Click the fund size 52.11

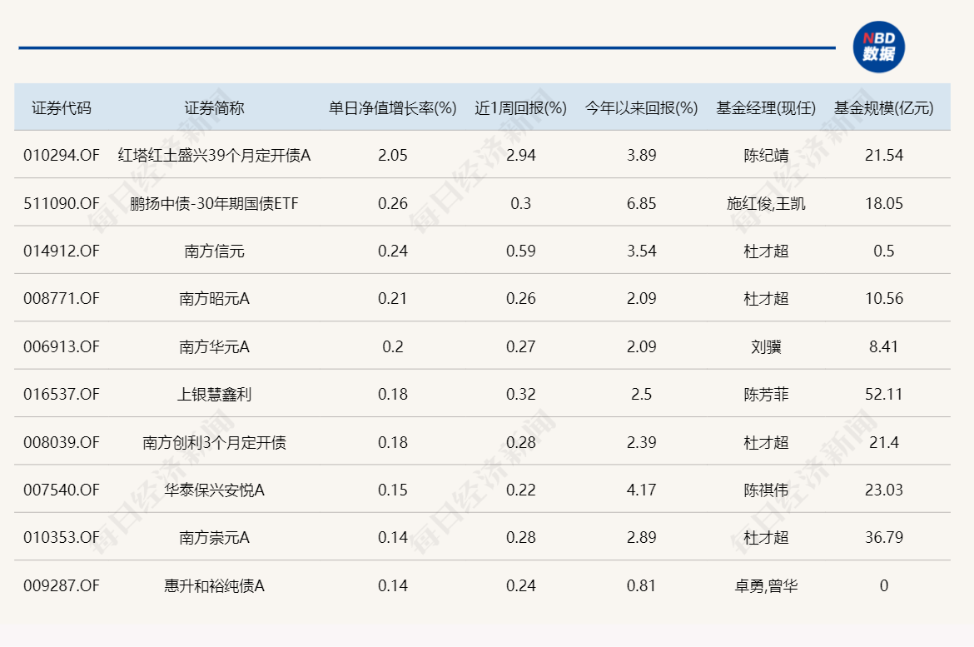[884, 394]
